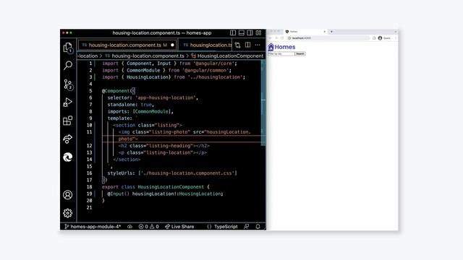Click the 'listing-photo' class text on line 11
The height and width of the screenshot is (260, 463).
coord(169,131)
